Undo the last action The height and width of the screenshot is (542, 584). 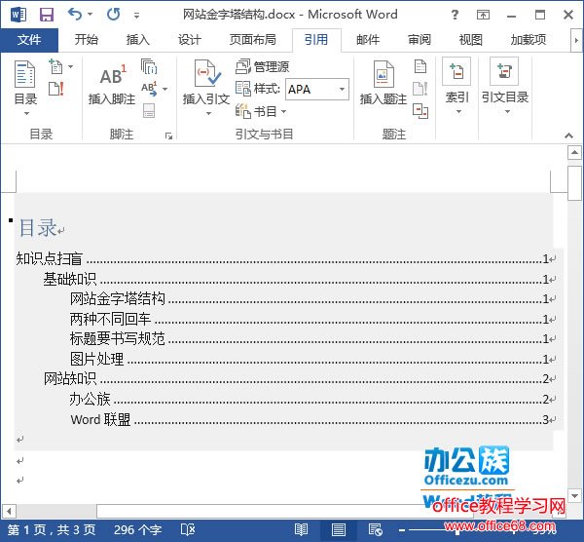(75, 15)
